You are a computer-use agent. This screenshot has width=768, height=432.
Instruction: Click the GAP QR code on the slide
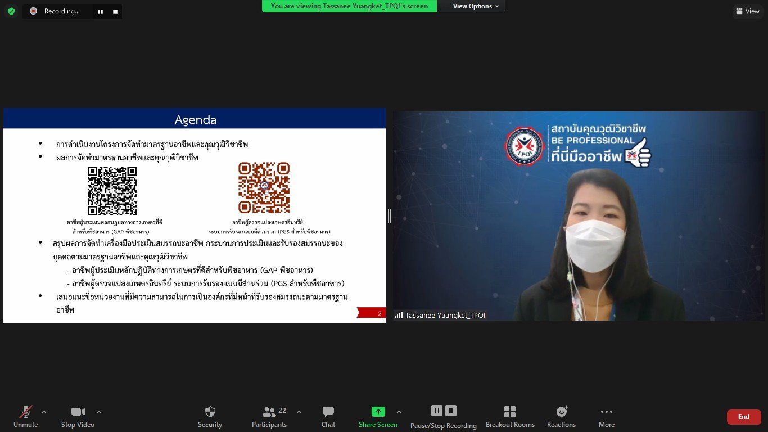point(112,191)
